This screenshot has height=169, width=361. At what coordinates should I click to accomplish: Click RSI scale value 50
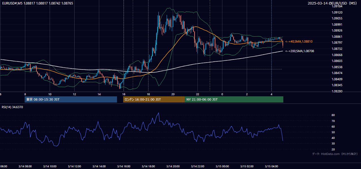[333, 132]
